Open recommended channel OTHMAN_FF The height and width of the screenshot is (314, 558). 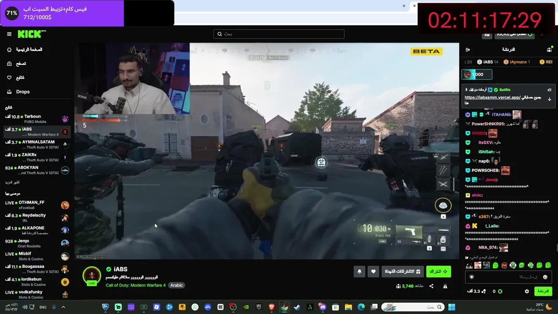coord(37,205)
